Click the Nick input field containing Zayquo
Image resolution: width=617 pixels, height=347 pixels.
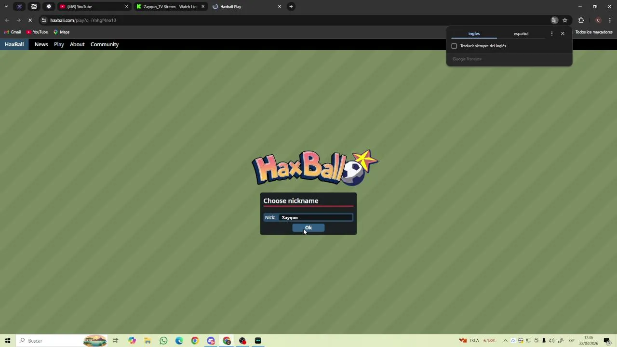316,217
